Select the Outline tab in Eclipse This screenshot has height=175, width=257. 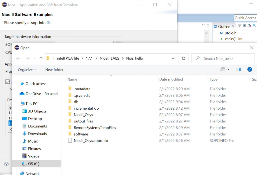coord(224,27)
